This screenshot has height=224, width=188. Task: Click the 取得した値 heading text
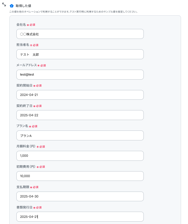[23, 6]
